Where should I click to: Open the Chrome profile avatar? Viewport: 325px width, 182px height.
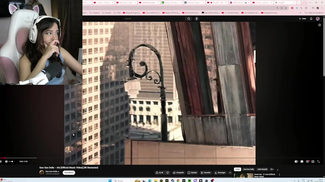pos(317,8)
